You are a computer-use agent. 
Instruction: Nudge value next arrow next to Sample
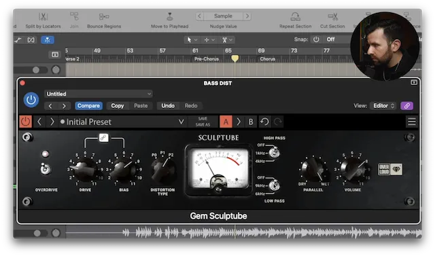pyautogui.click(x=247, y=16)
